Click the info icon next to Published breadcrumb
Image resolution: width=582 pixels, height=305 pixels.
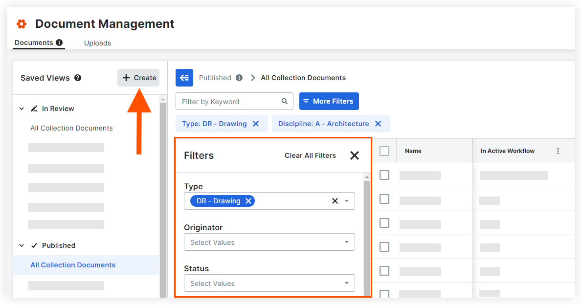(239, 78)
